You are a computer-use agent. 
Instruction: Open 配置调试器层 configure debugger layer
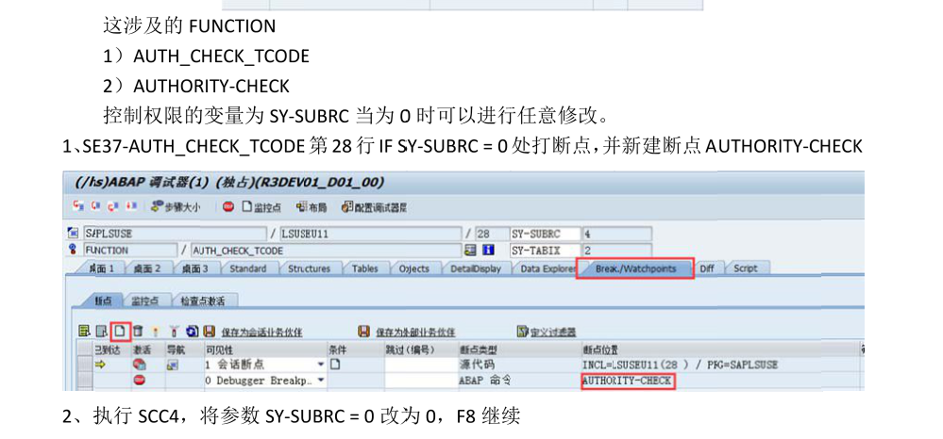point(374,206)
